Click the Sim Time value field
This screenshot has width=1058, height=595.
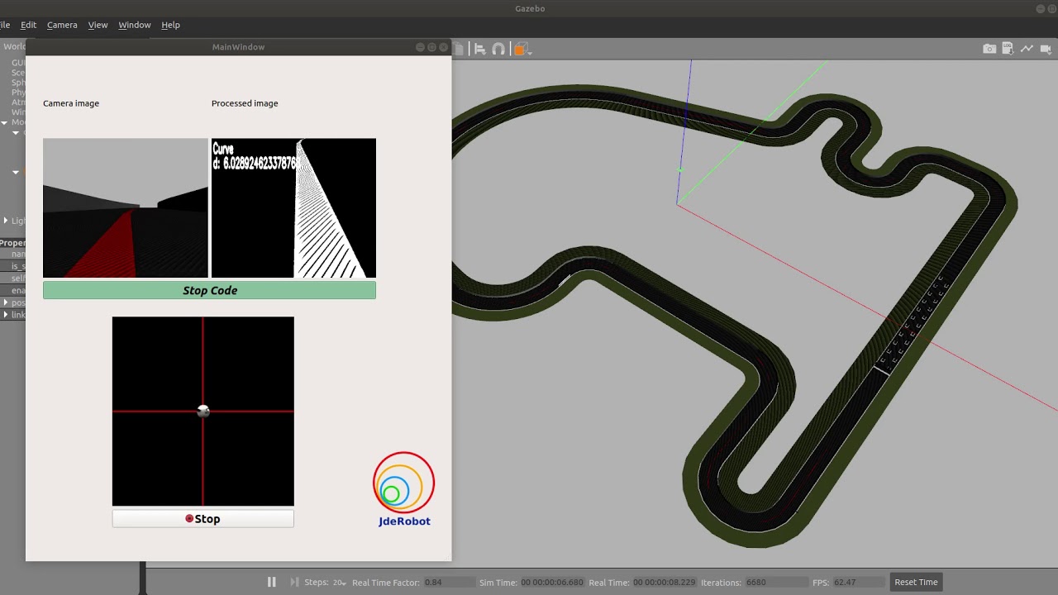551,583
